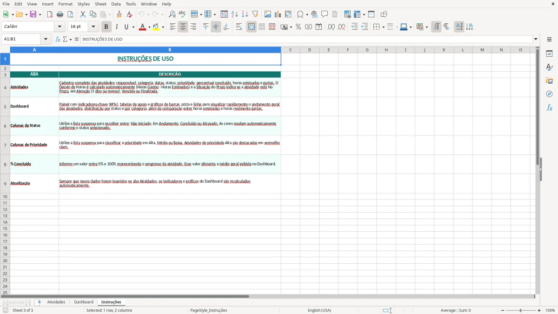
Task: Toggle Bold formatting
Action: pyautogui.click(x=106, y=27)
